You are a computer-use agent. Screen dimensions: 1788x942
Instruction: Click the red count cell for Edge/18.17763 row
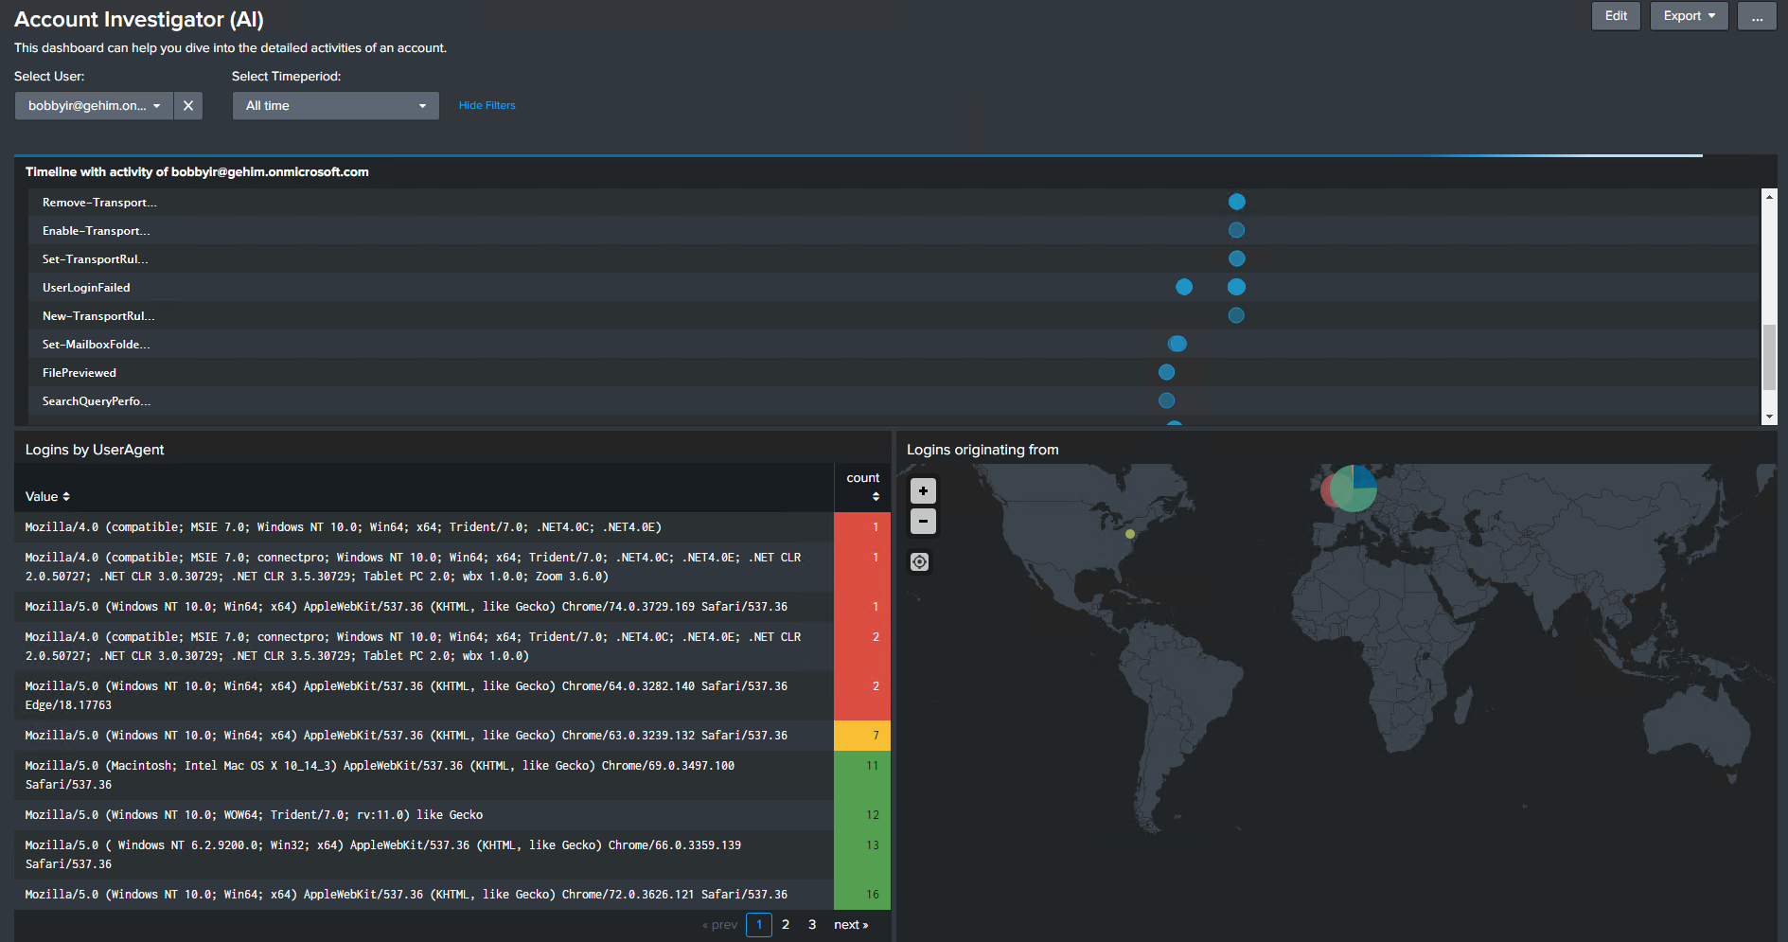[x=862, y=696]
